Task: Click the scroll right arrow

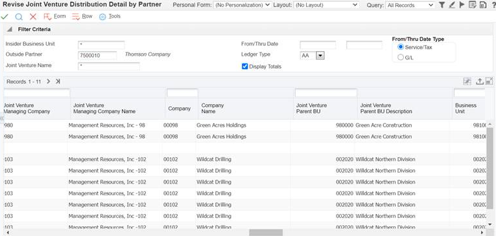Action: [x=482, y=233]
